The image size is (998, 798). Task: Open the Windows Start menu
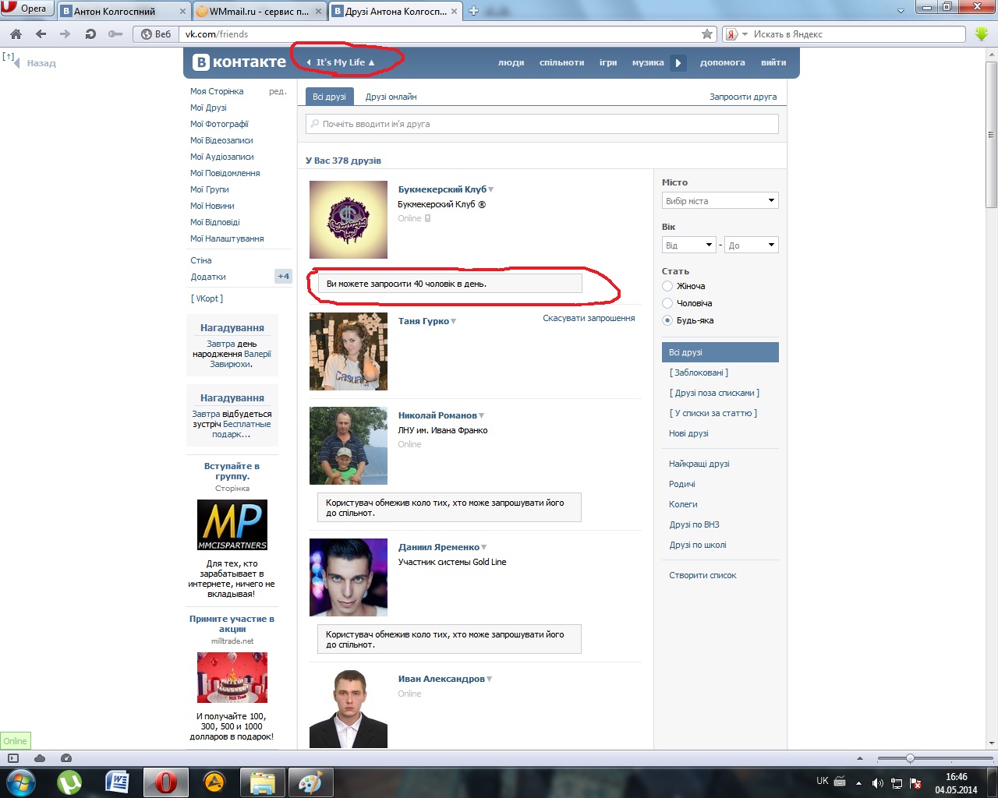[20, 782]
